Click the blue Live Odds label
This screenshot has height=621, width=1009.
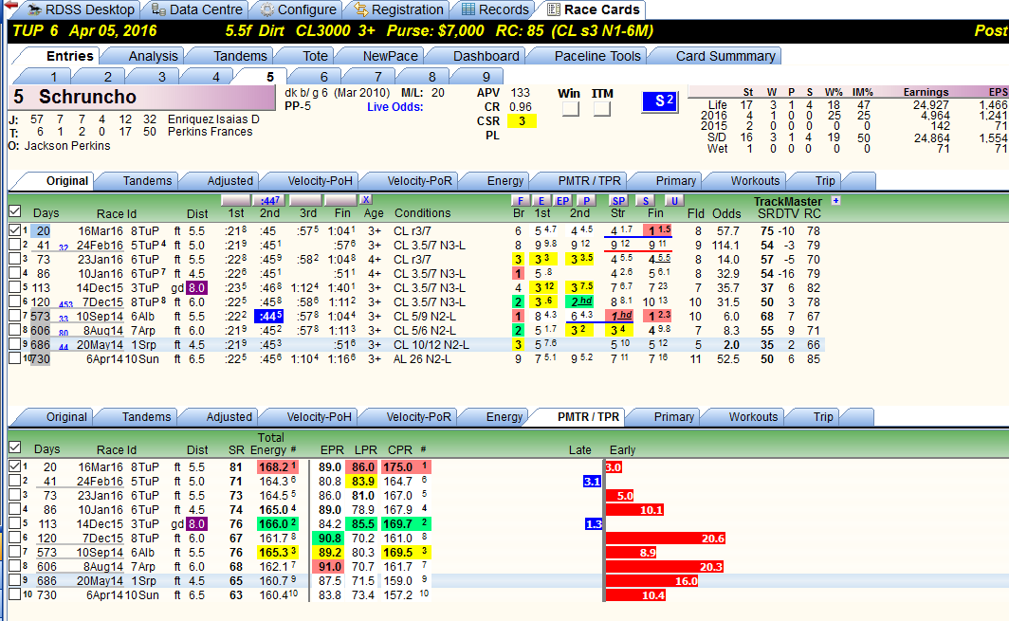pyautogui.click(x=395, y=107)
